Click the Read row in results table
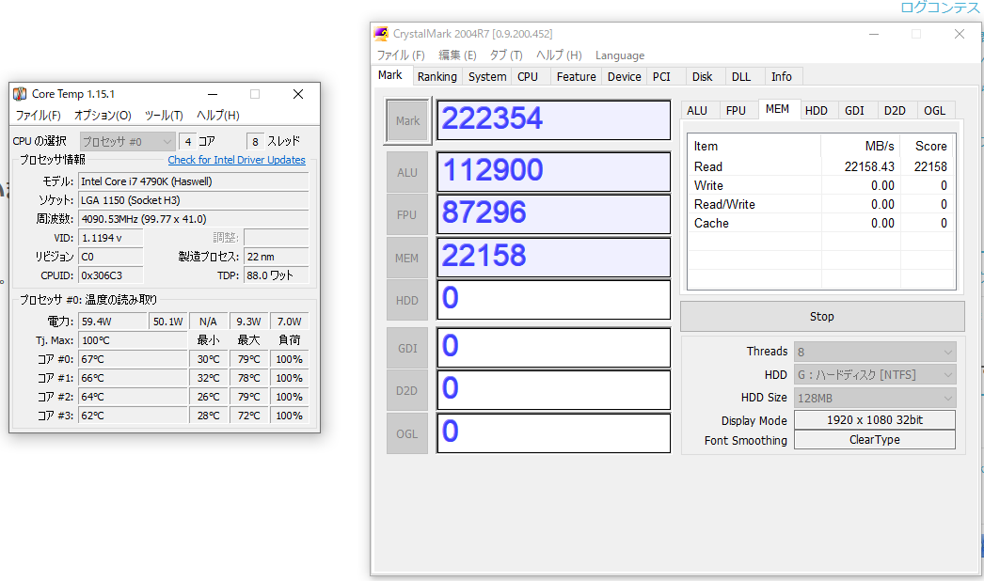Image resolution: width=984 pixels, height=581 pixels. [821, 167]
